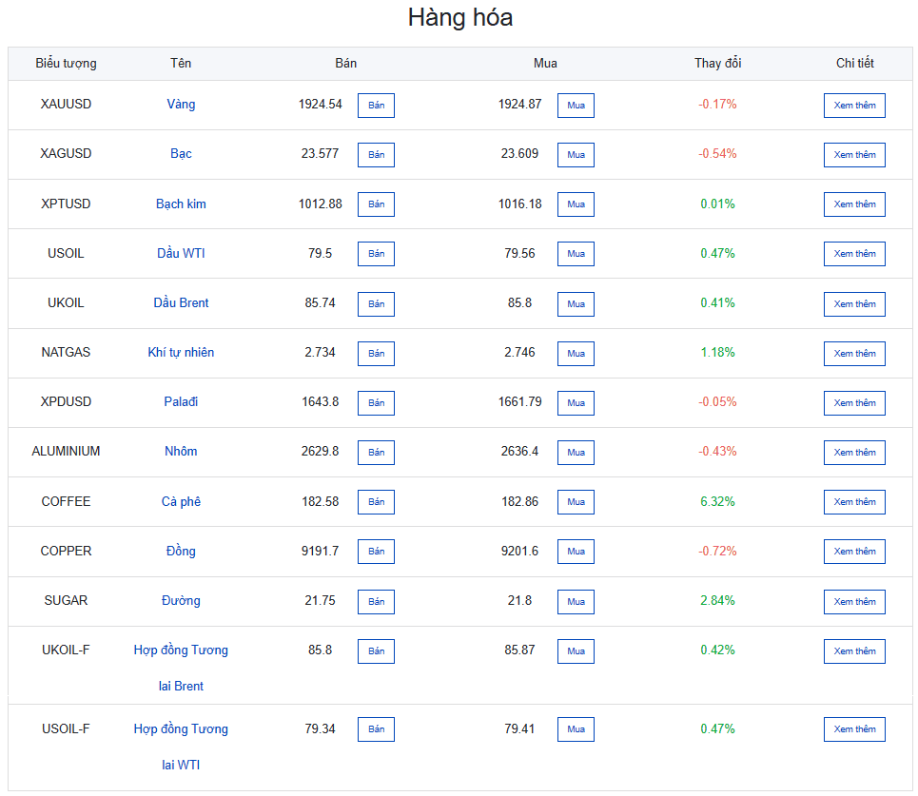The image size is (918, 796).
Task: Select the -0.72% change for COPPER
Action: click(718, 551)
